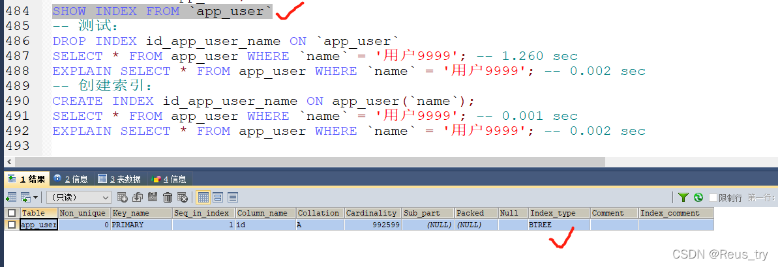
Task: Select the 1 cell under Seq_in_index
Action: pyautogui.click(x=204, y=225)
